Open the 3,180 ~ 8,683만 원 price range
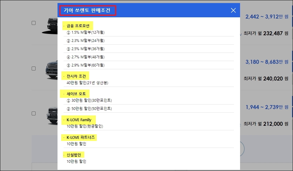This screenshot has height=171, width=293. (267, 62)
